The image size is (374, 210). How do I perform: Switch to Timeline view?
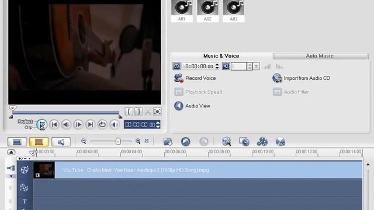point(39,142)
